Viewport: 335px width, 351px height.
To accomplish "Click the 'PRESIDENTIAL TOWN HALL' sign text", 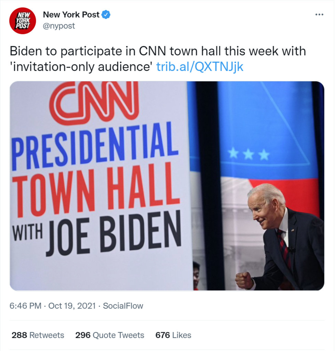I will click(x=95, y=168).
